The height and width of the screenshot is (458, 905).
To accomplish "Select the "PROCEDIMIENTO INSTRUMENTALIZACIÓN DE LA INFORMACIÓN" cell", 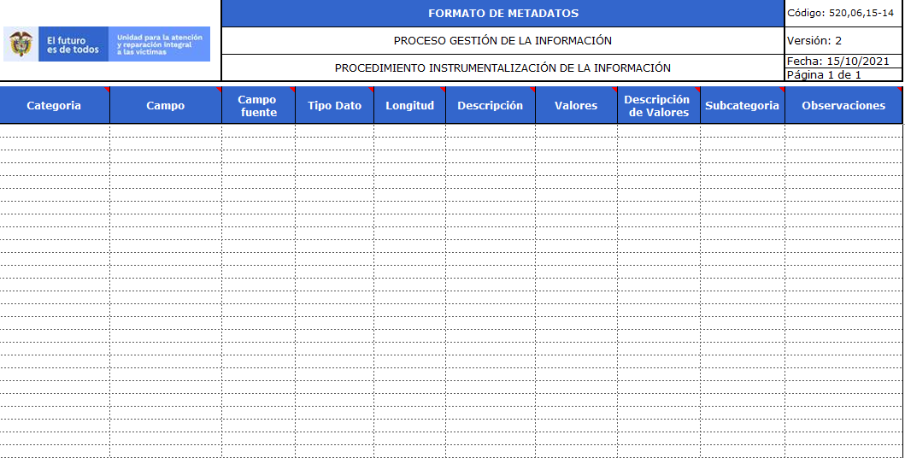I will 502,68.
